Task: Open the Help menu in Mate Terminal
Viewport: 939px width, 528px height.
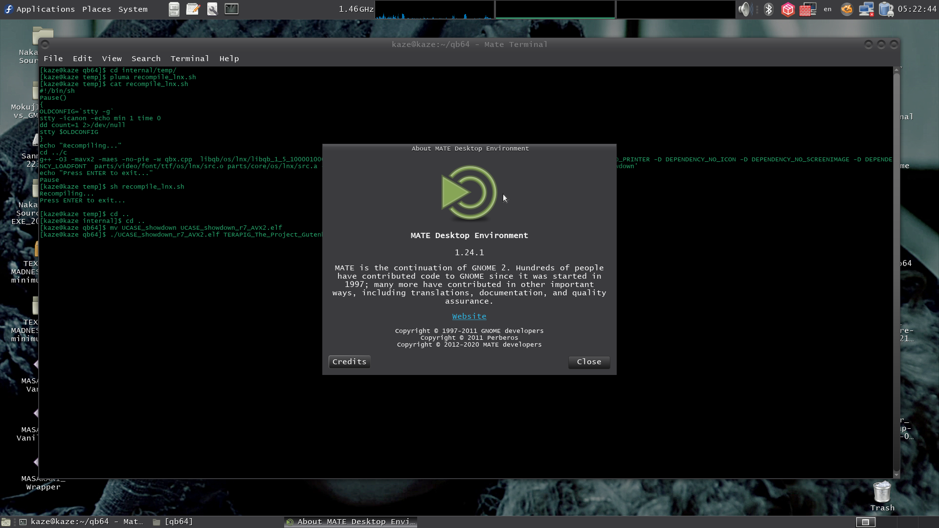Action: [229, 58]
